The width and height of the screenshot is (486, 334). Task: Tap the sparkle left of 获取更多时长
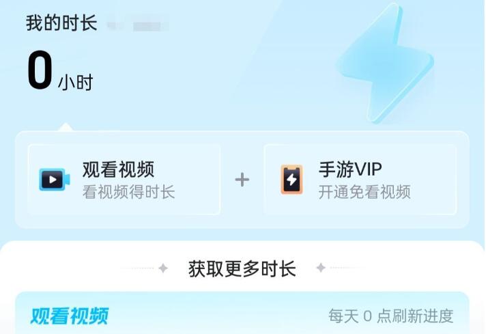(x=163, y=268)
